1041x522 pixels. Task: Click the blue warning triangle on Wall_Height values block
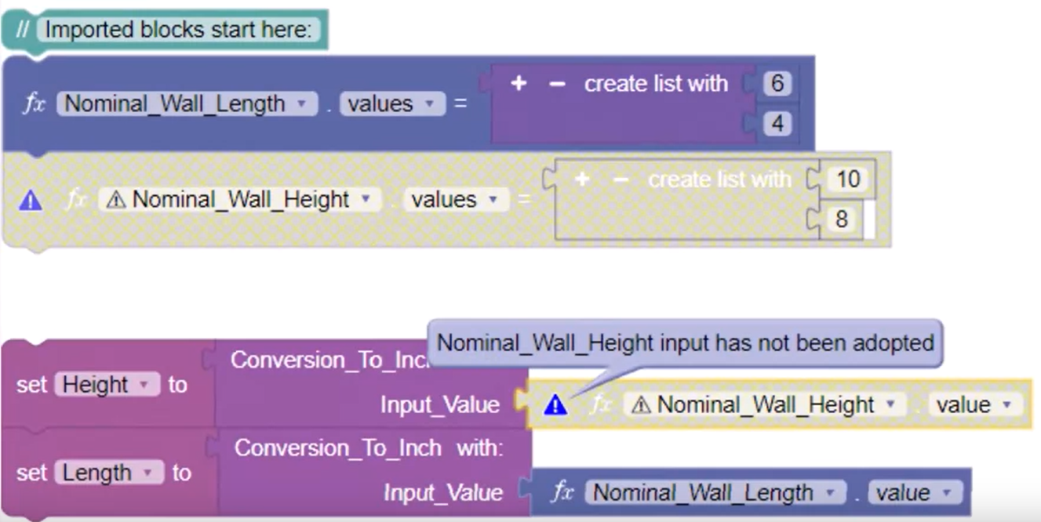(x=31, y=201)
